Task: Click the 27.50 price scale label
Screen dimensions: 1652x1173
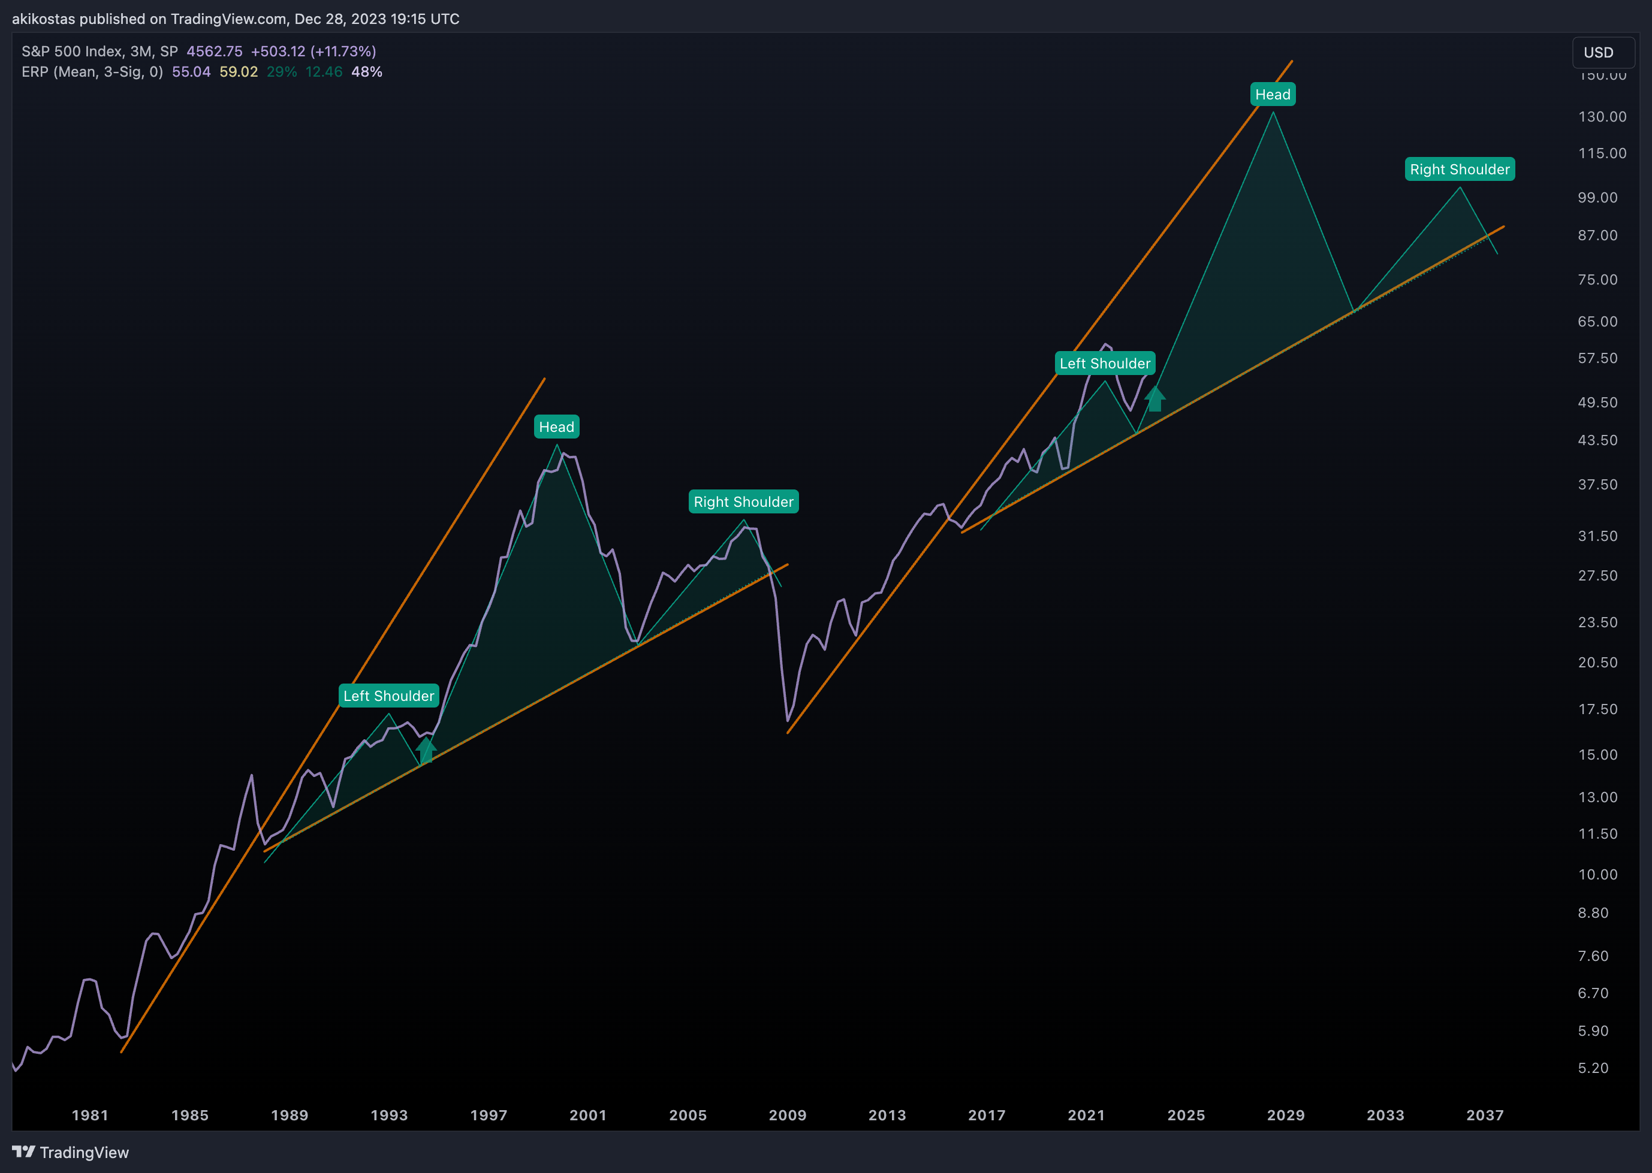Action: pyautogui.click(x=1598, y=576)
